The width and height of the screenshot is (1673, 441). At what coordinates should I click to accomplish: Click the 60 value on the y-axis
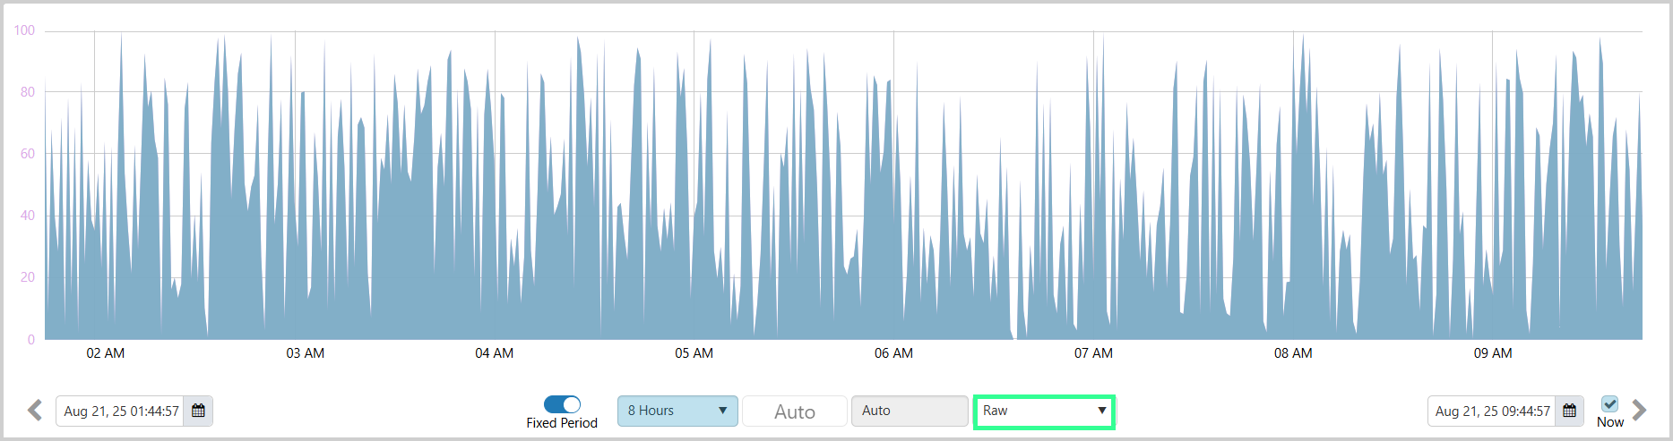(28, 154)
